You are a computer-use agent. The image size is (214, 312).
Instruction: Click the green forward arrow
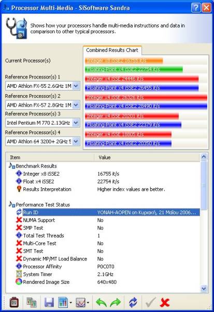tap(116, 303)
